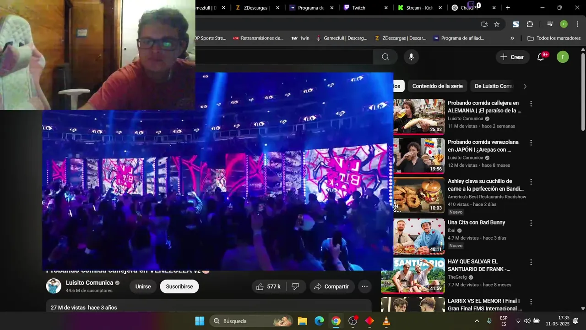Open the Retransmisiones de... bookmark
The image size is (586, 330).
[x=258, y=38]
